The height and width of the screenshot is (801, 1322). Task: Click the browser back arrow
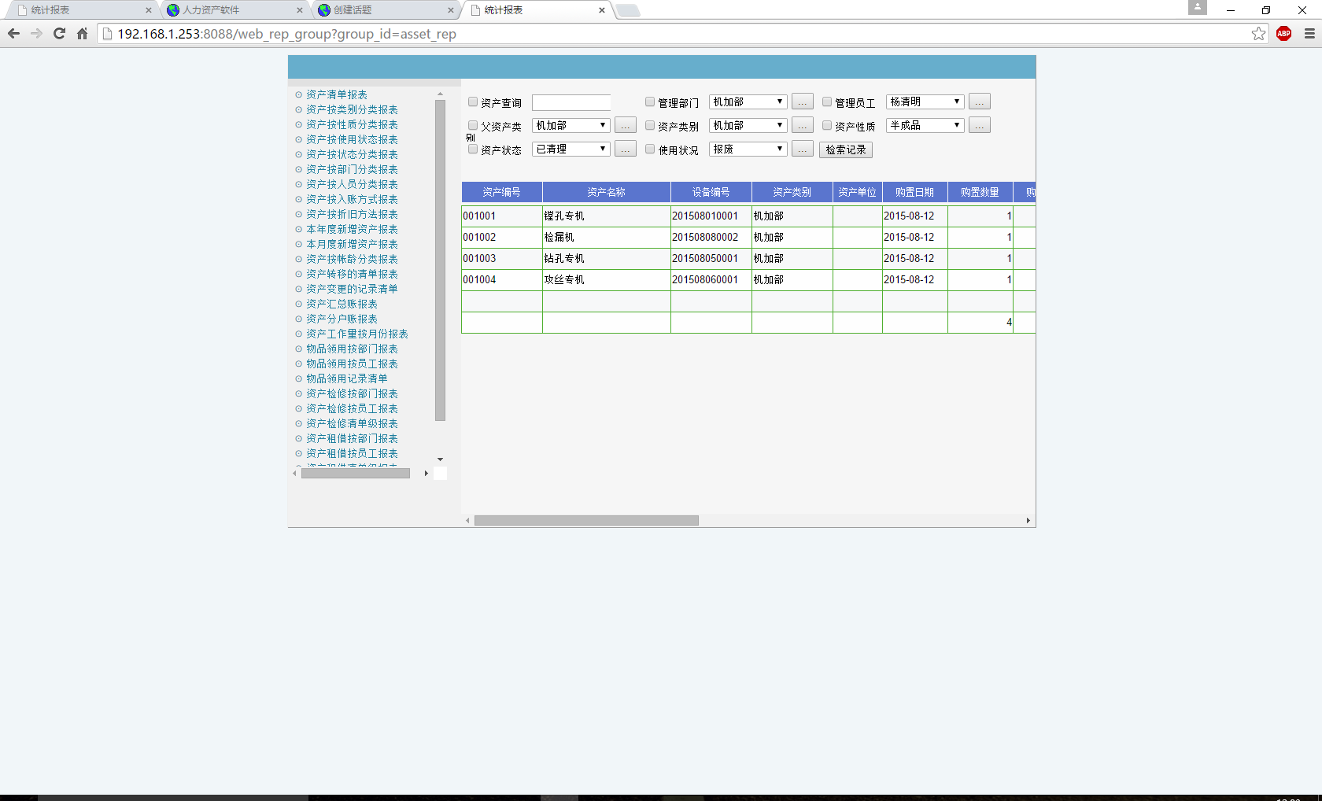point(13,34)
